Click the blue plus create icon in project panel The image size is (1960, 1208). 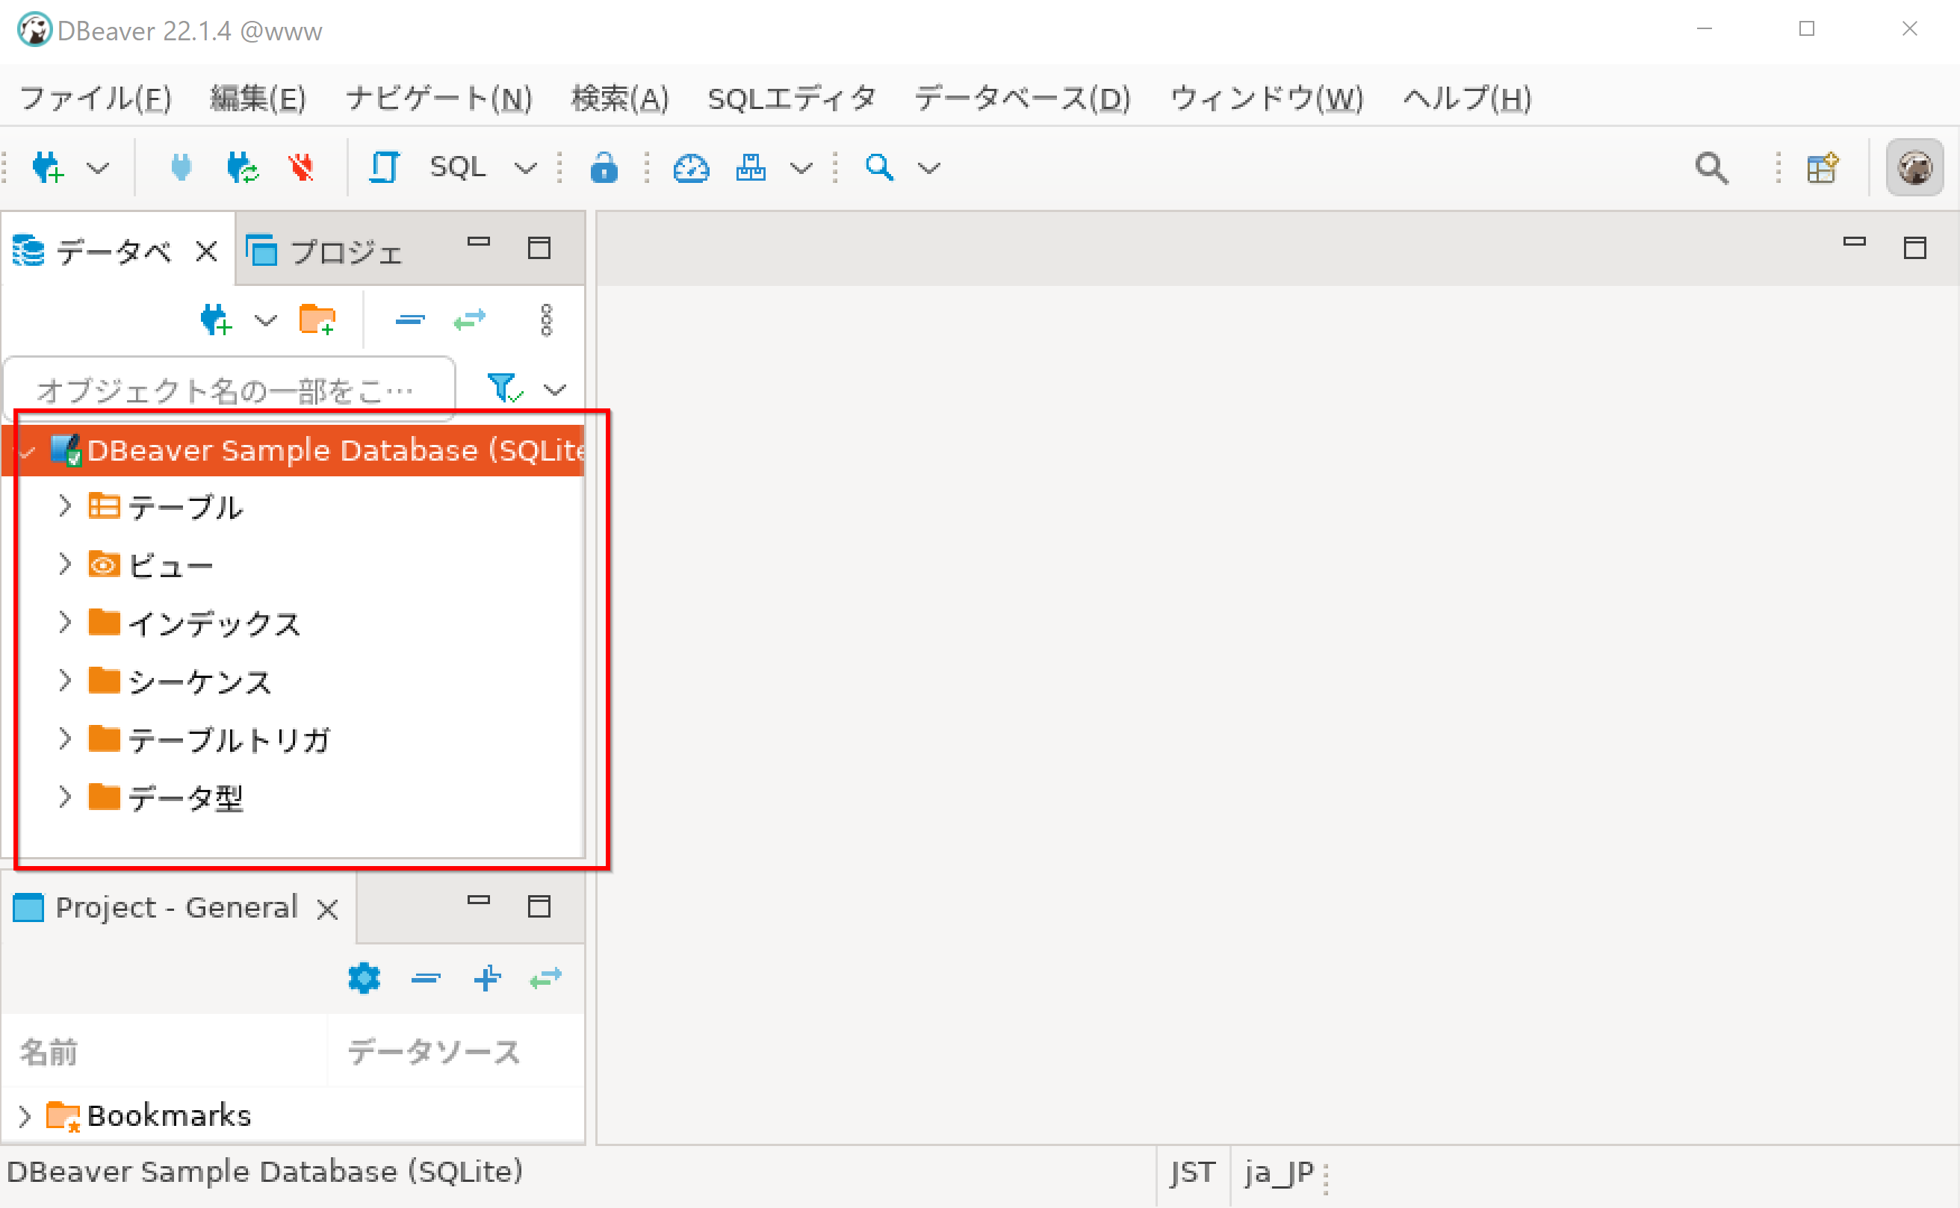pos(487,978)
